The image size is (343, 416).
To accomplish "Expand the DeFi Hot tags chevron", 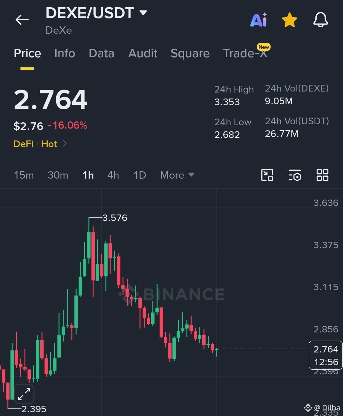I will pos(65,144).
